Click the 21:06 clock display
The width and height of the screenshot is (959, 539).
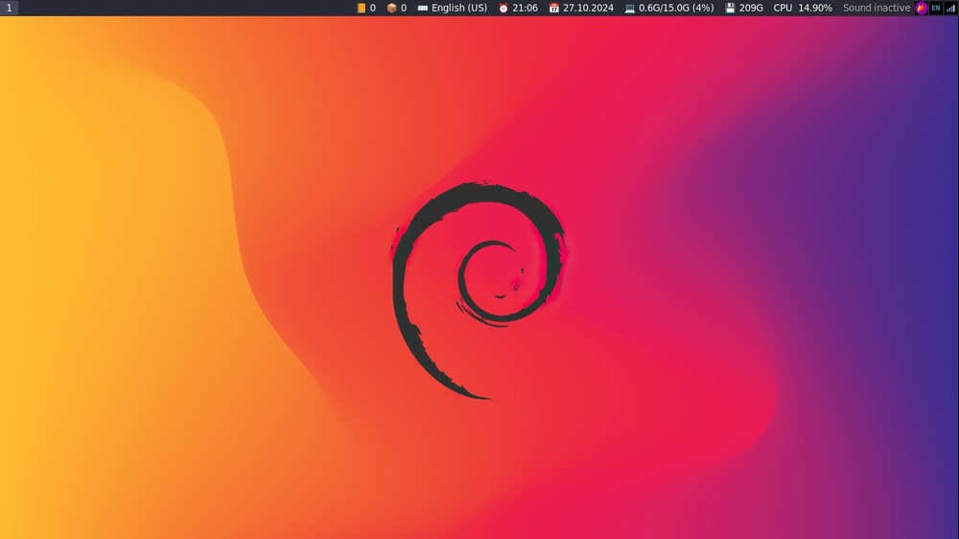point(525,8)
